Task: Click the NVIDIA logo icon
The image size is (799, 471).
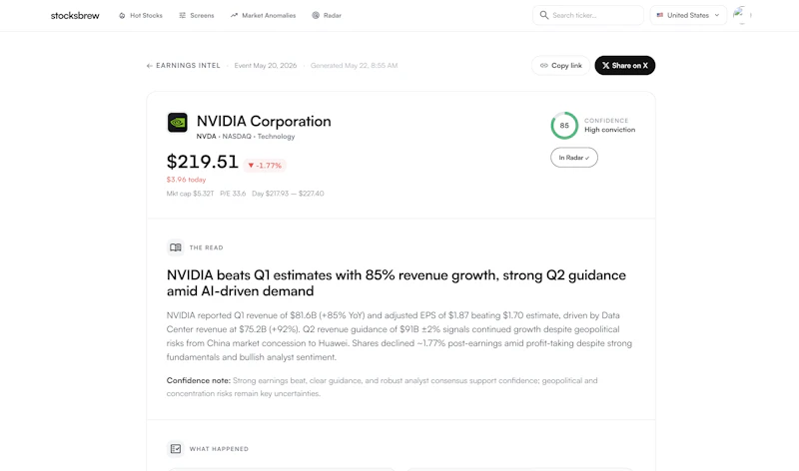Action: click(178, 122)
